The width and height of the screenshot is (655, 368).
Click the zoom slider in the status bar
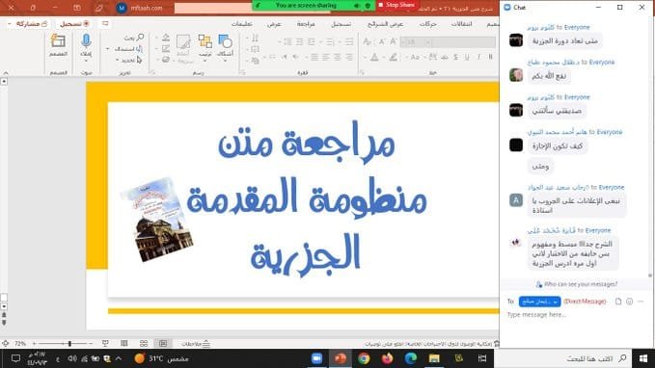click(63, 343)
